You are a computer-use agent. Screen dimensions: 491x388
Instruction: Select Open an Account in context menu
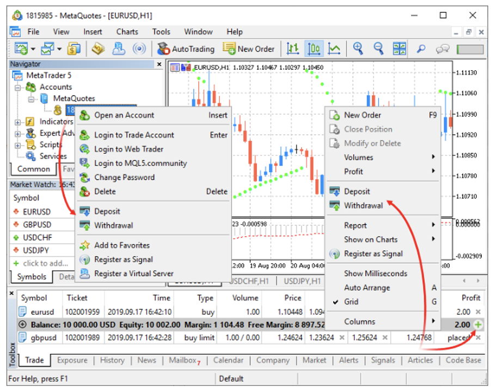point(153,115)
